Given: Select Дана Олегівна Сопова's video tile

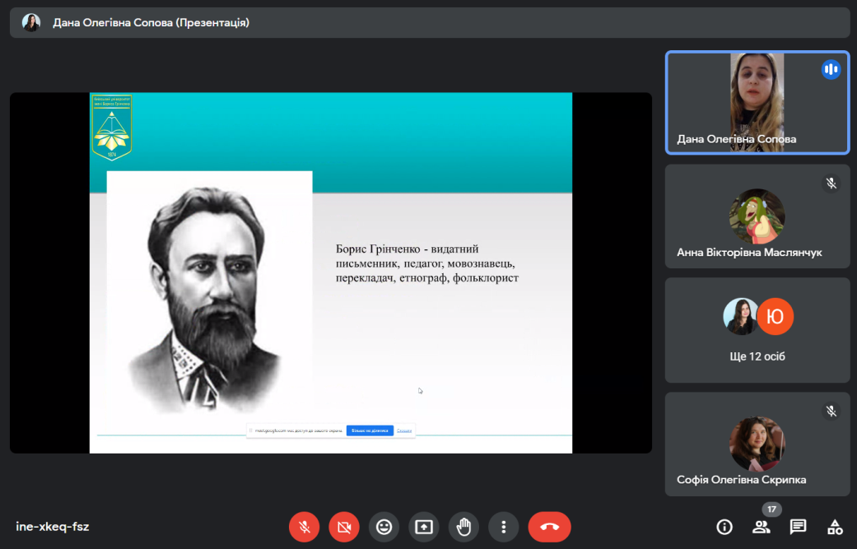Looking at the screenshot, I should pos(757,103).
